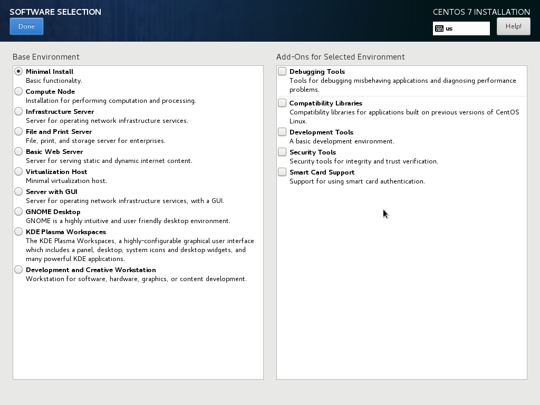540x405 pixels.
Task: Click the us keyboard layout field
Action: pos(461,28)
